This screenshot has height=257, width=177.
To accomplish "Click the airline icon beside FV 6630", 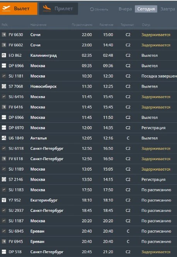I will (4, 35).
